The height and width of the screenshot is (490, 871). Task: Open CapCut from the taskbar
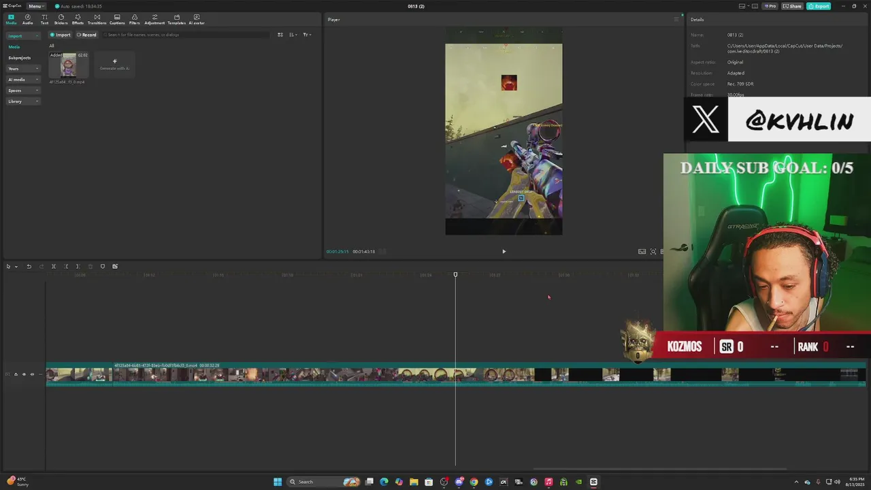tap(593, 482)
